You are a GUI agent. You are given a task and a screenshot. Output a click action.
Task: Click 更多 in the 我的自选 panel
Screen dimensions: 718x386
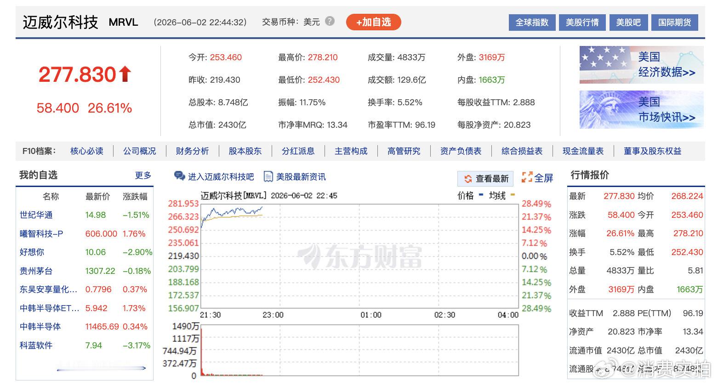[x=143, y=176]
